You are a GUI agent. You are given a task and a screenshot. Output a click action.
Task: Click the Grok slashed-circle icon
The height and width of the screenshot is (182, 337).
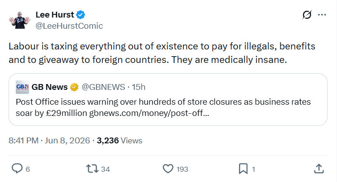point(307,15)
